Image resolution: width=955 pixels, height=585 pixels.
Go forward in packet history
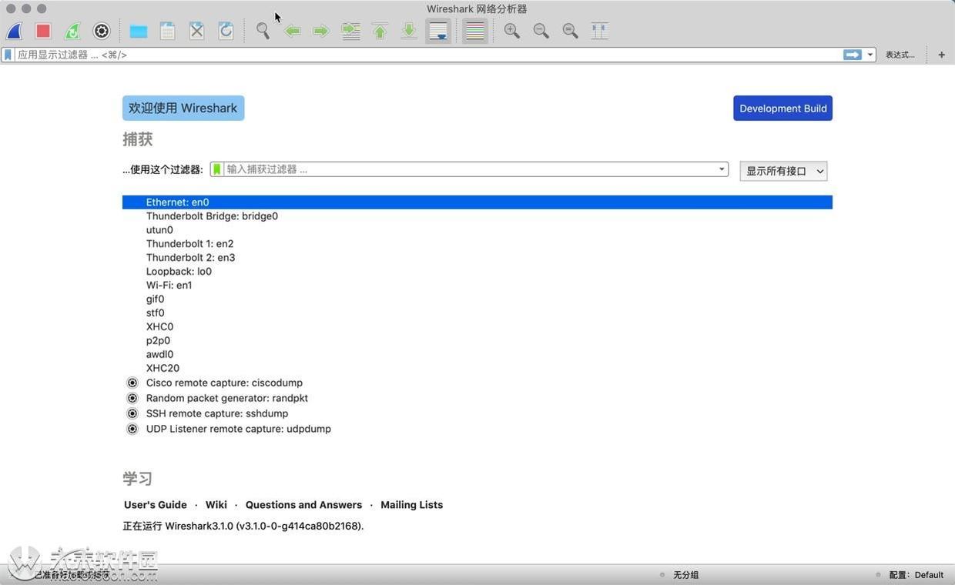(322, 32)
